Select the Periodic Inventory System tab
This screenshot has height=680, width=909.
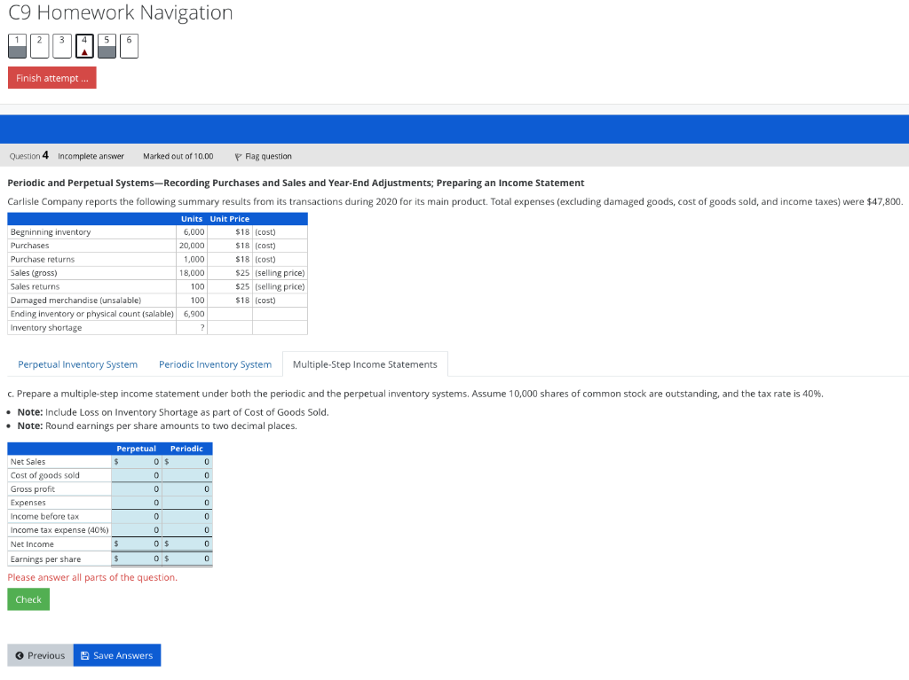coord(215,363)
